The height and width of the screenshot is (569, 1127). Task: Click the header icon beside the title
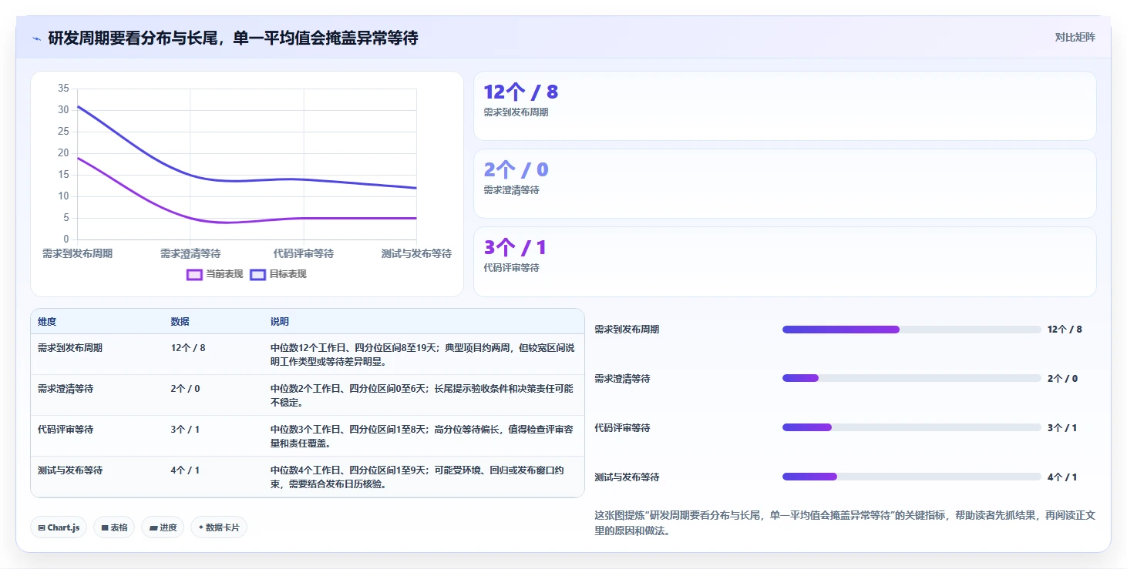(37, 38)
